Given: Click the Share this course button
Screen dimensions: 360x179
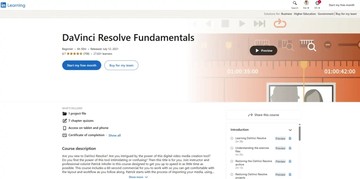Looking at the screenshot, I should (263, 115).
